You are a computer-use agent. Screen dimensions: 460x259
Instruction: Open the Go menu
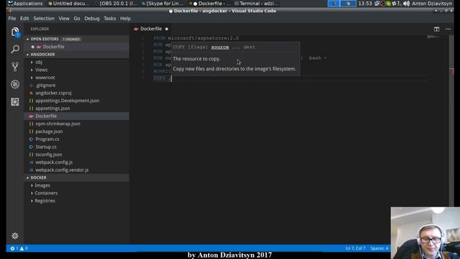tap(77, 19)
